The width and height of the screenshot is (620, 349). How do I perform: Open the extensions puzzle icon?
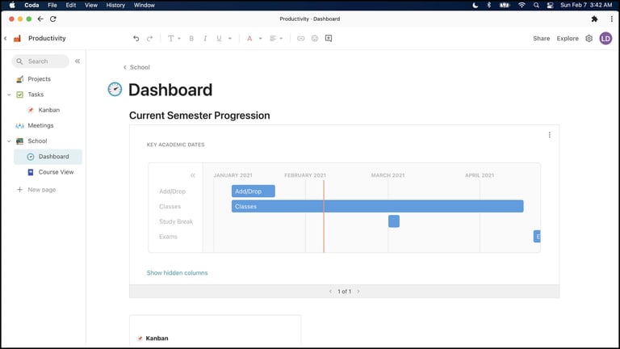(594, 19)
